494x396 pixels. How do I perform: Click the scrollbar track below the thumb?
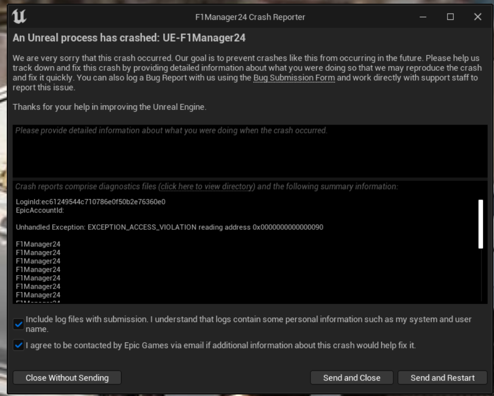[481, 276]
